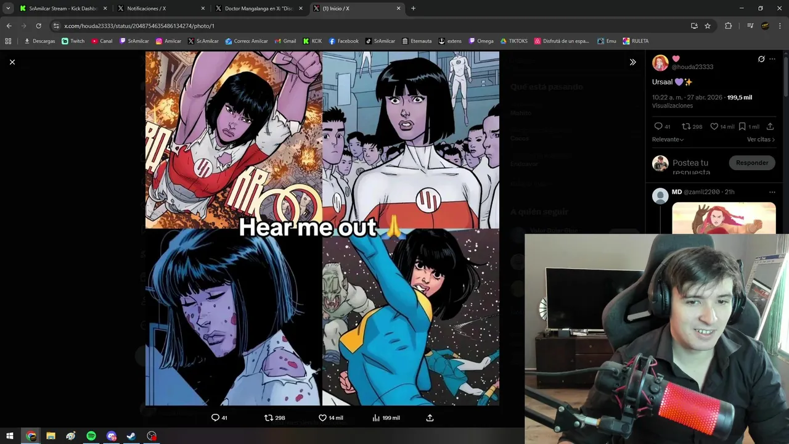The width and height of the screenshot is (789, 444).
Task: Open the image thumbnail in MD's reply
Action: tap(724, 218)
